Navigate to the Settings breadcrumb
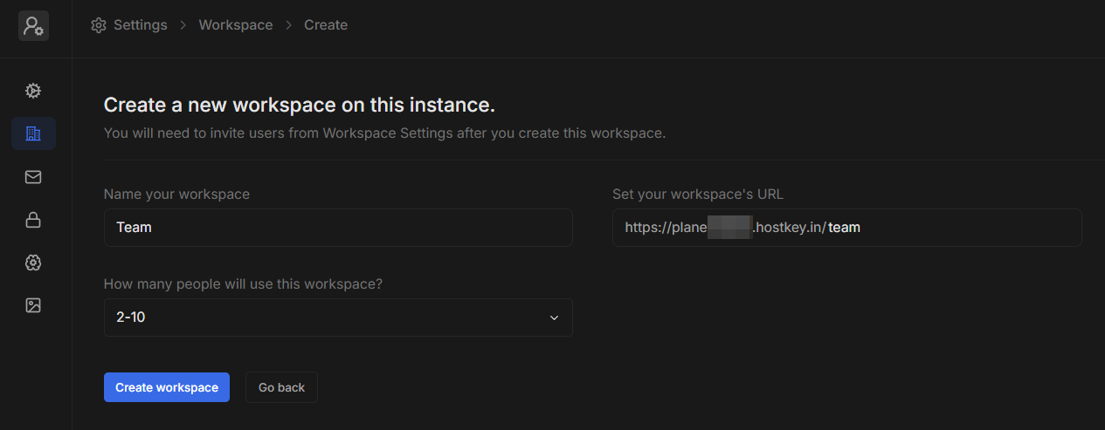Viewport: 1105px width, 430px height. pos(140,25)
